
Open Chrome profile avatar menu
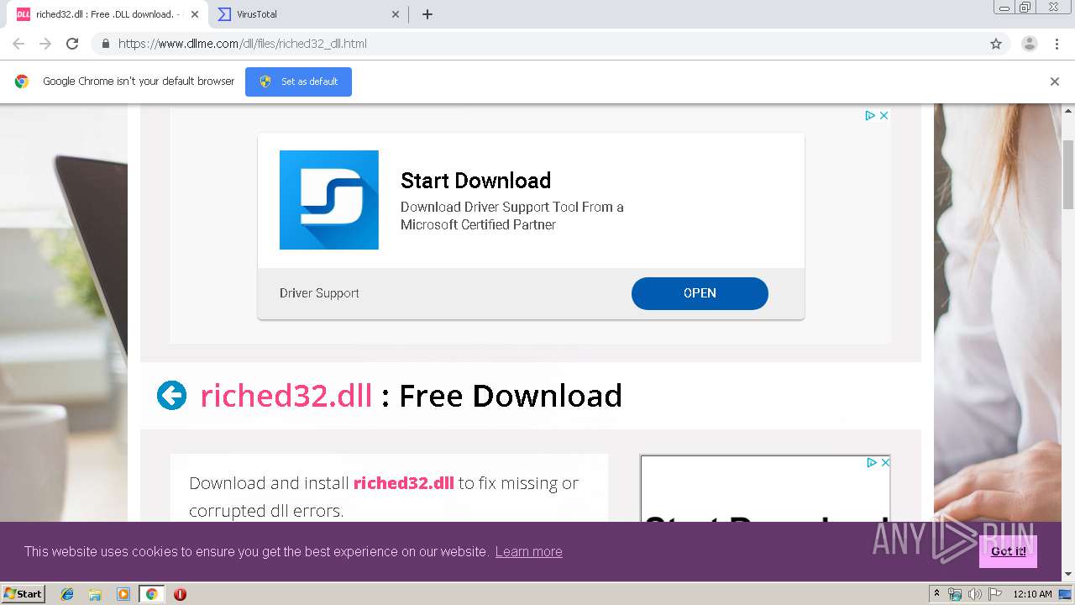click(x=1029, y=44)
